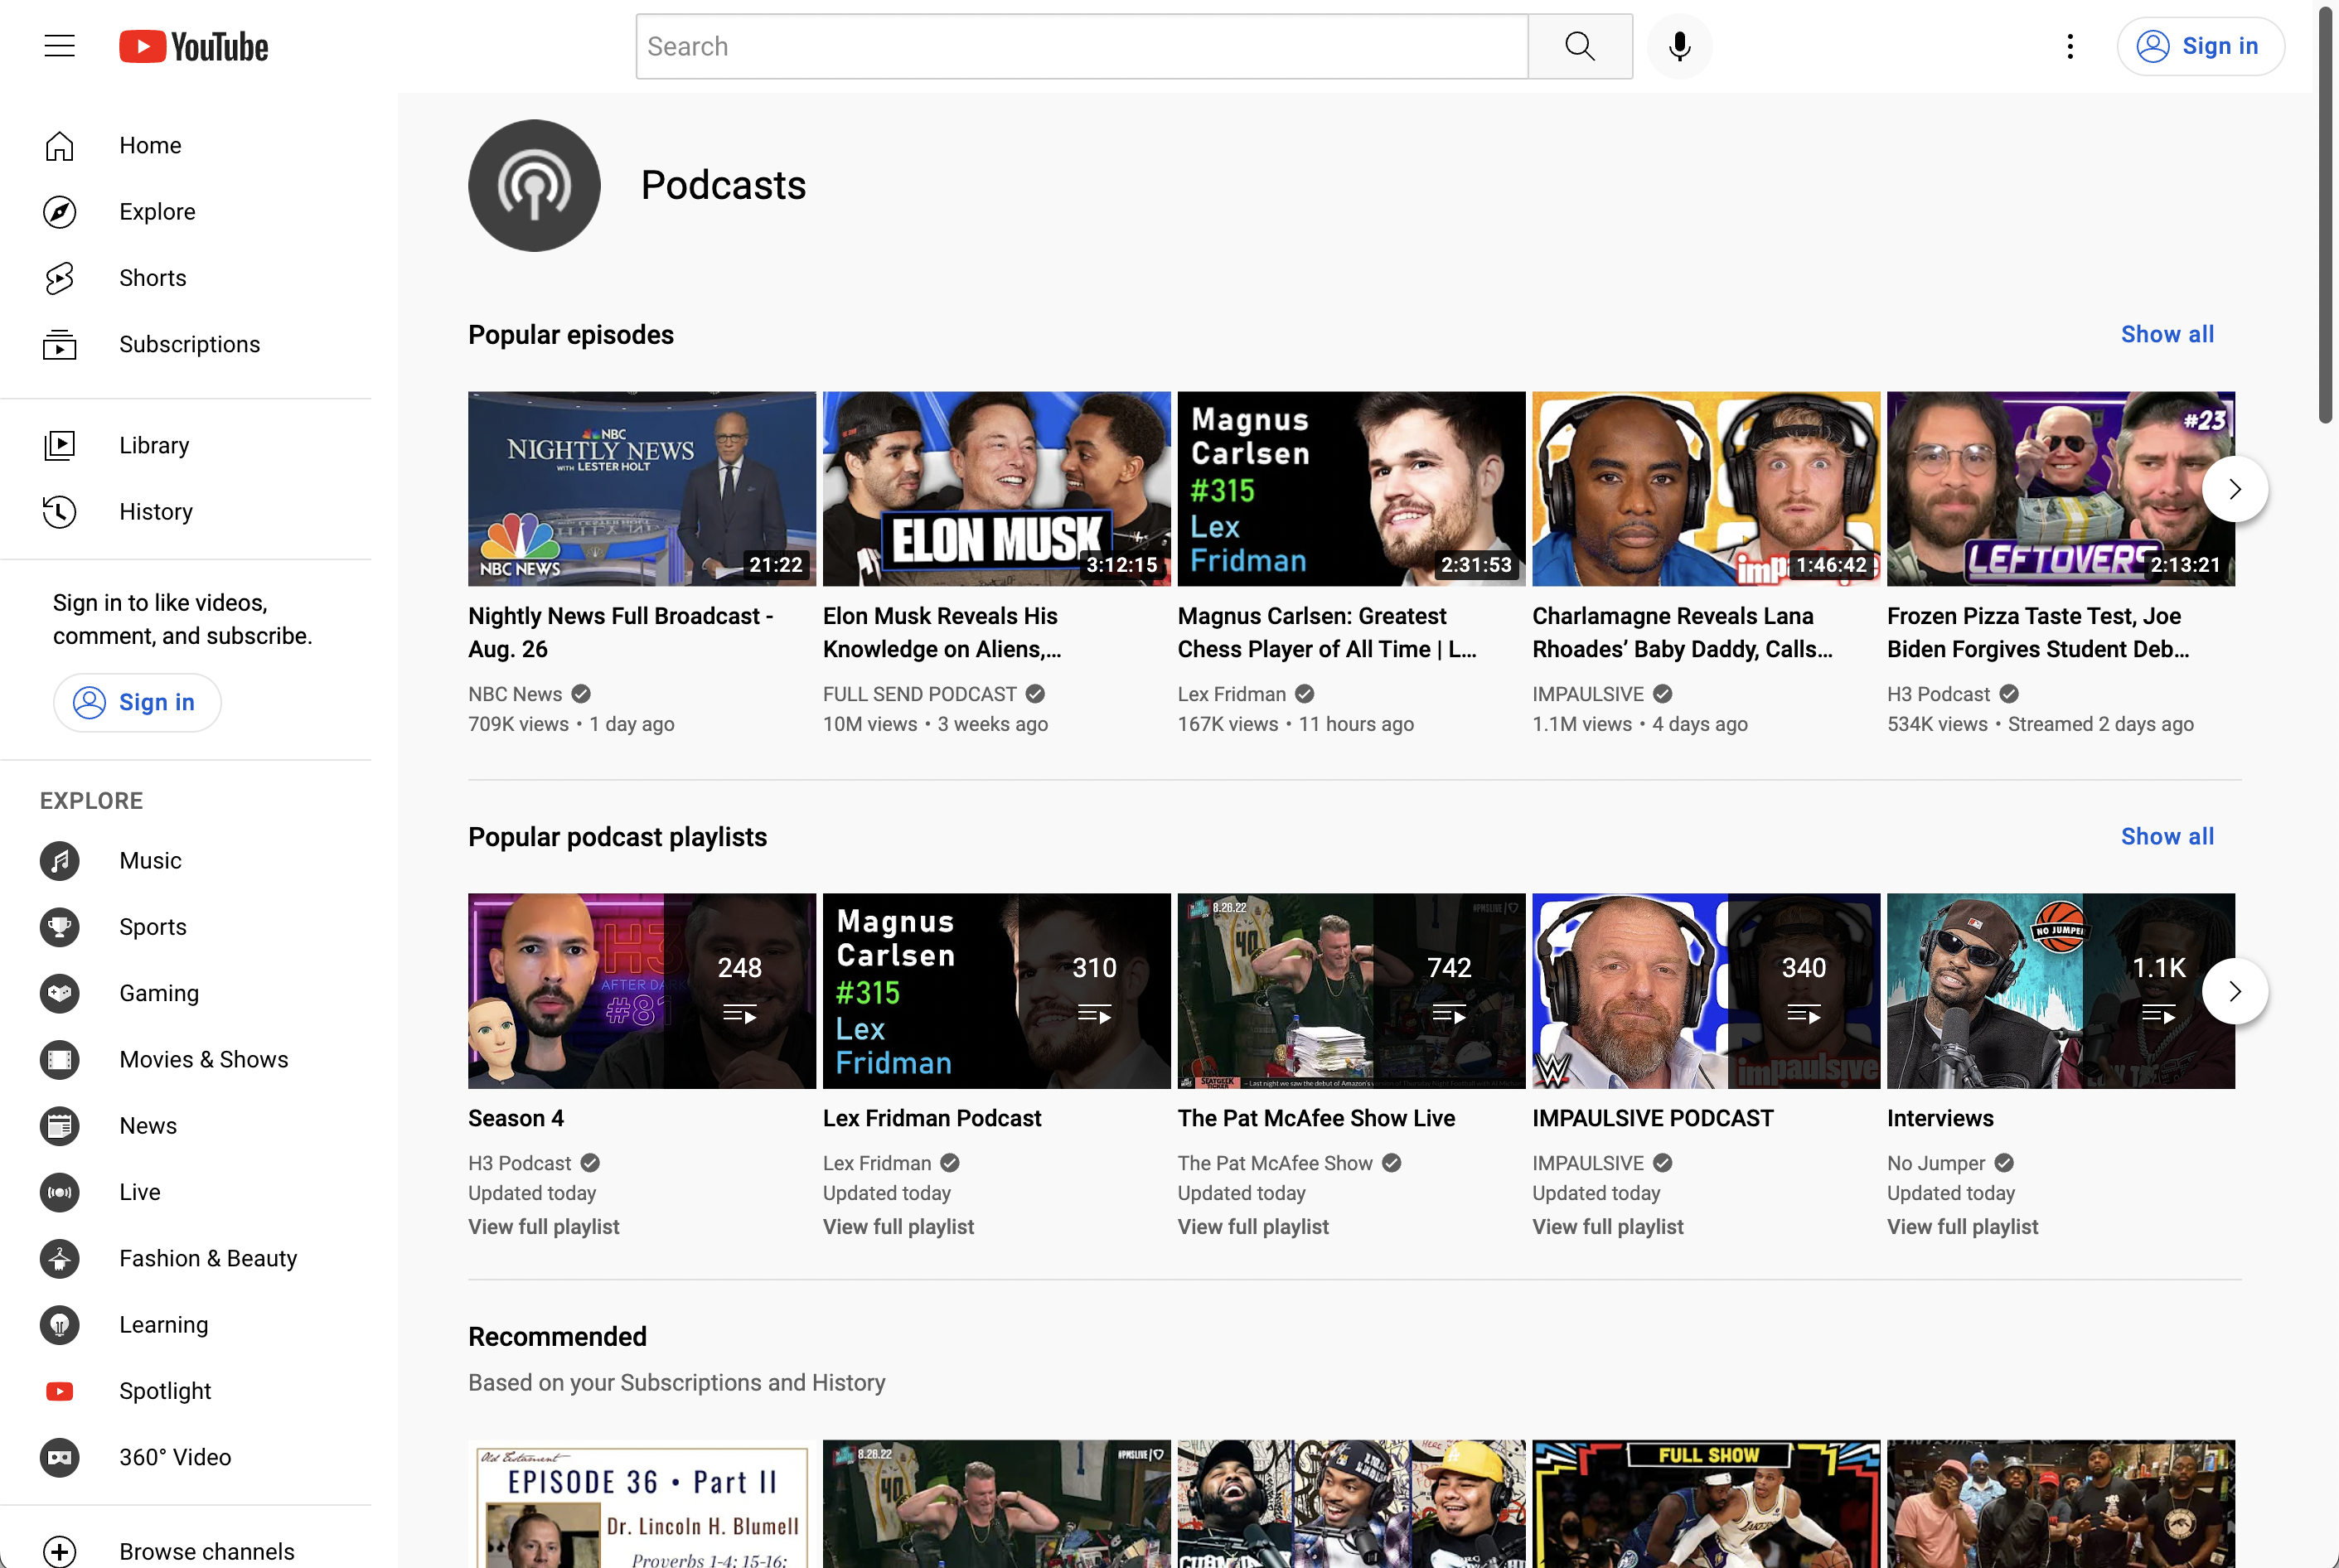Click the Library icon
Screen dimensions: 2339x1568
click(60, 445)
